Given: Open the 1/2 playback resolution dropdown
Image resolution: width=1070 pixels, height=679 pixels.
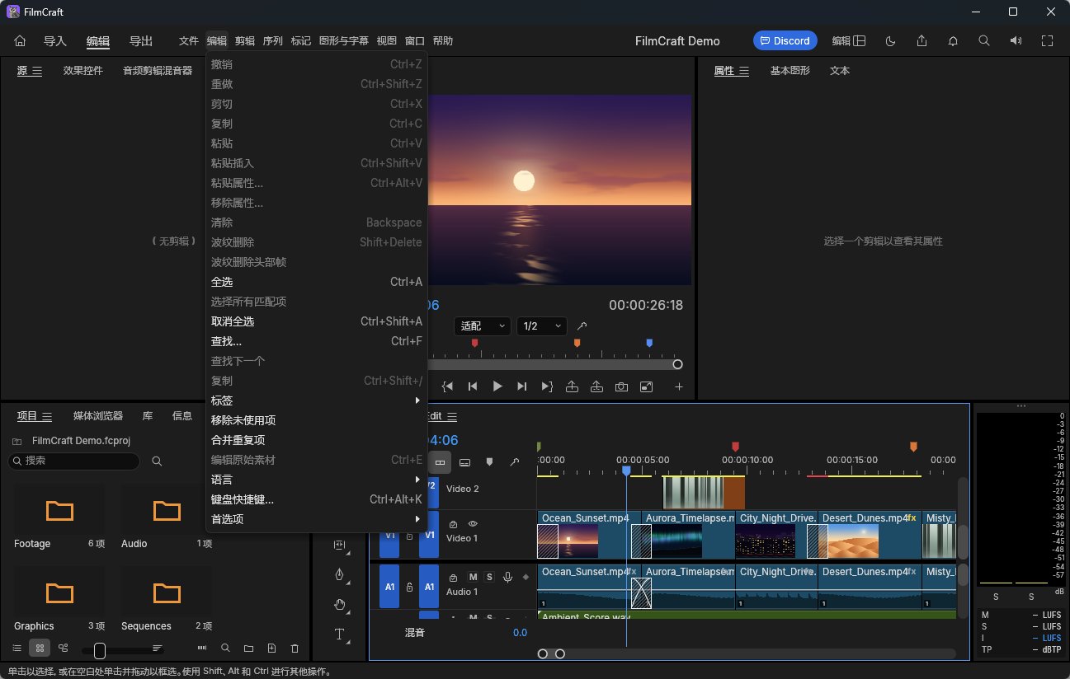Looking at the screenshot, I should click(x=542, y=326).
